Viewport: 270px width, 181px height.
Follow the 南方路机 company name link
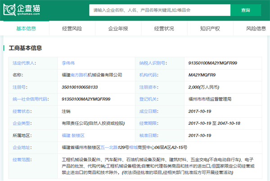[x=79, y=75]
